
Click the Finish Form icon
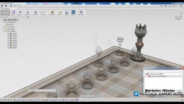pyautogui.click(x=81, y=12)
